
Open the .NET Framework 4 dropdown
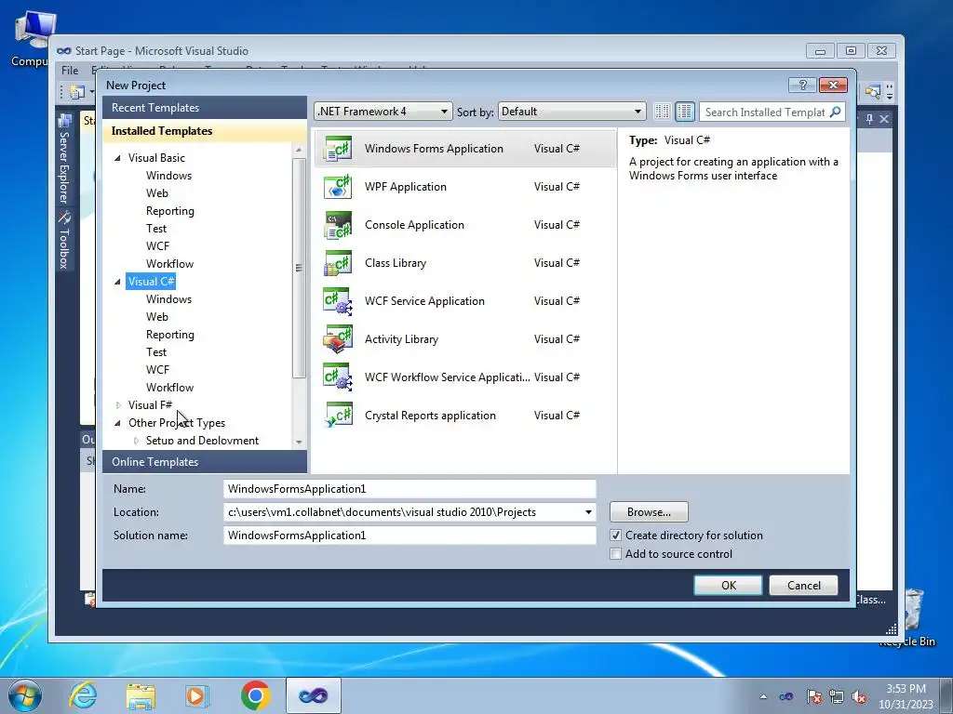coord(383,112)
